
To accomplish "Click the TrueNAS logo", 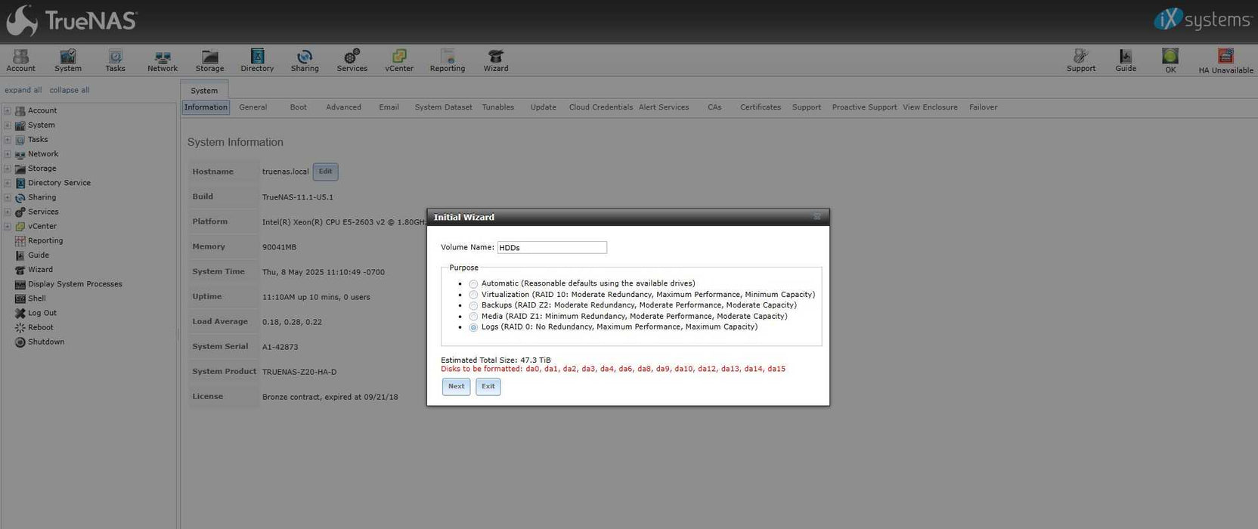I will (x=71, y=20).
